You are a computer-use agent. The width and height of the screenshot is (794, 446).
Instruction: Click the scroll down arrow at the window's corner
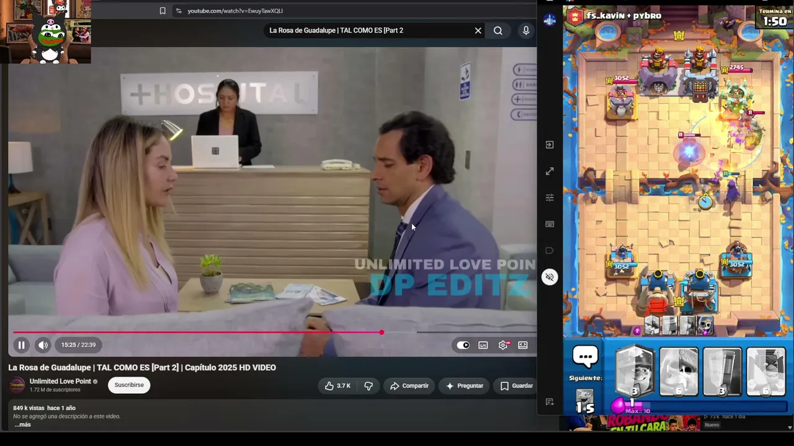[x=789, y=427]
